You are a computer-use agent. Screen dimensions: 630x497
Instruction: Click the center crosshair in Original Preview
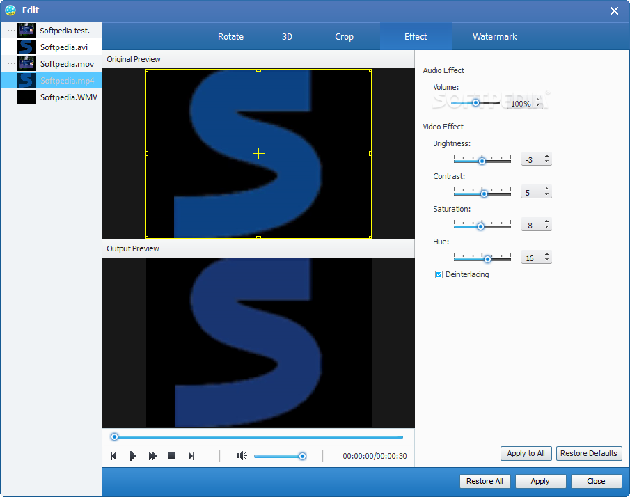[x=258, y=153]
